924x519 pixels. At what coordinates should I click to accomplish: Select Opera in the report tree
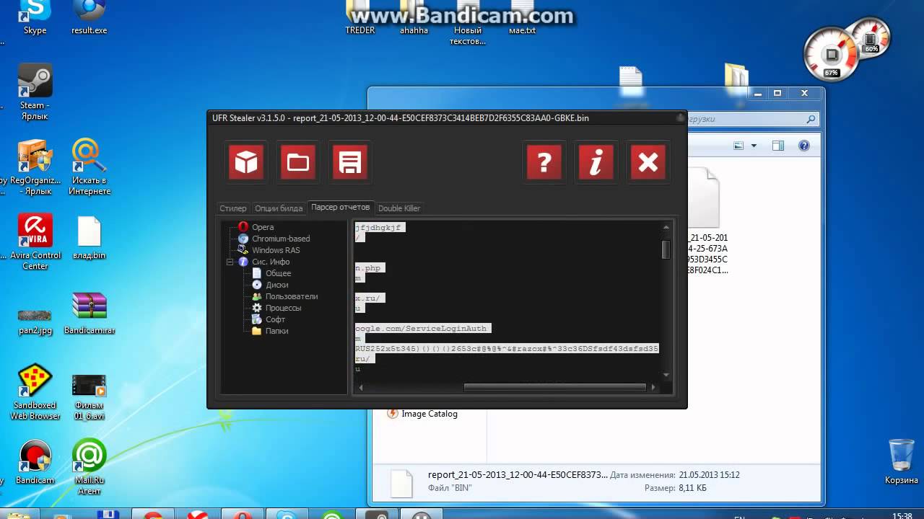[263, 227]
